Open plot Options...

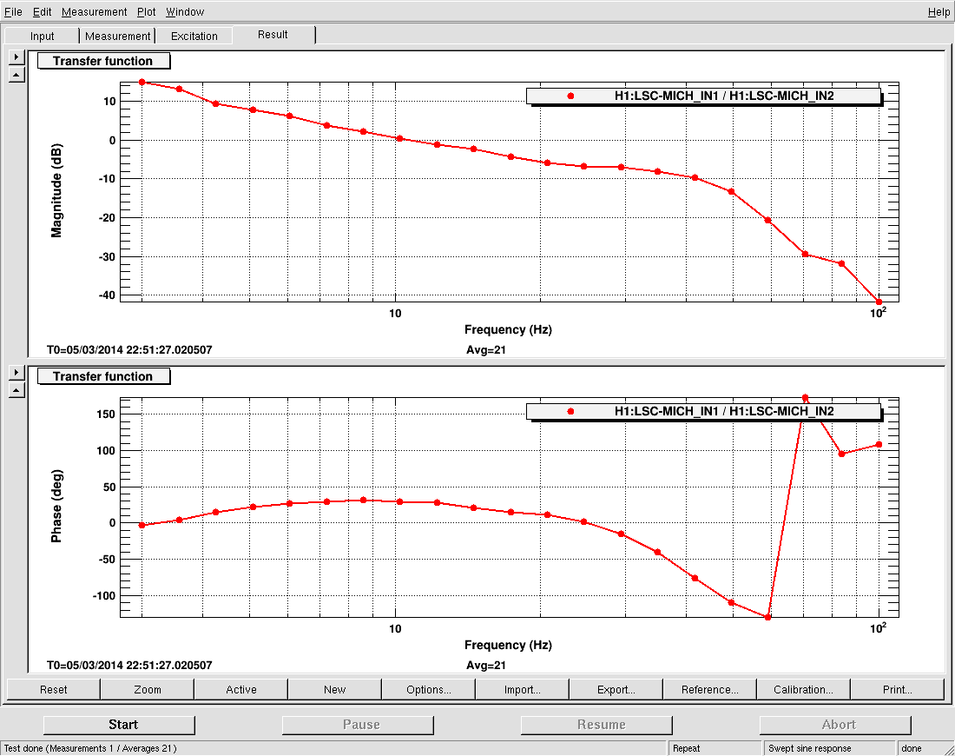[429, 690]
